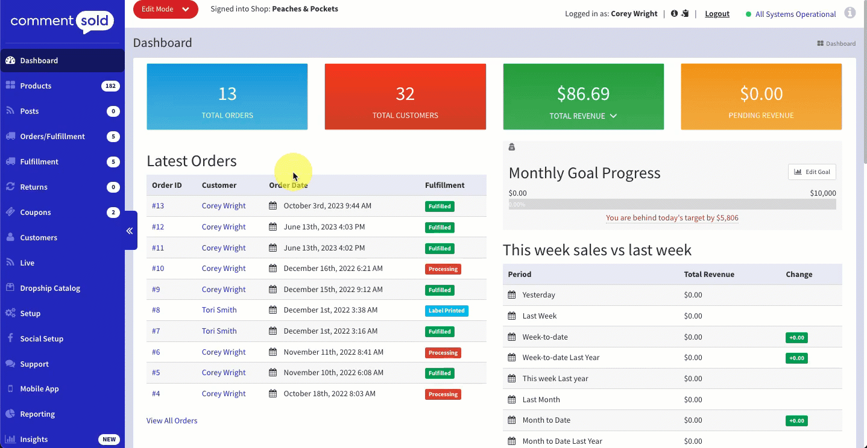This screenshot has width=867, height=448.
Task: Click the Logout link
Action: click(717, 14)
